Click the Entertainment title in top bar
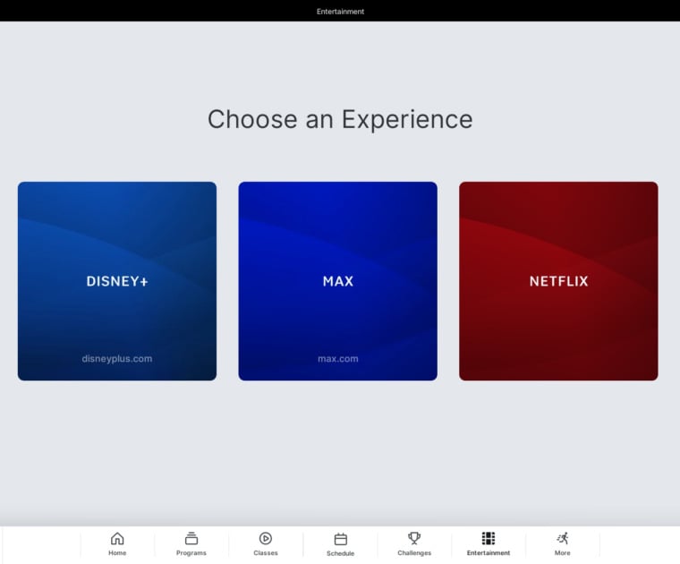Screen dimensions: 680x564 340,12
